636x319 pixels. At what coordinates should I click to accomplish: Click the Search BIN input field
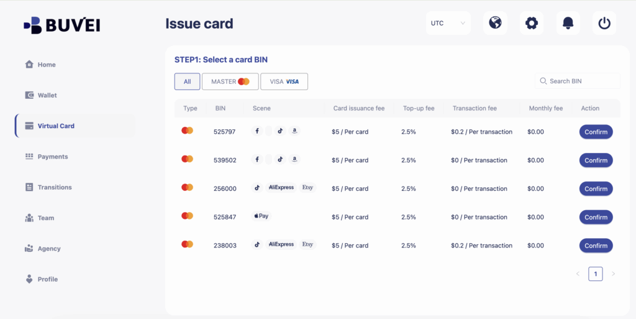[582, 81]
